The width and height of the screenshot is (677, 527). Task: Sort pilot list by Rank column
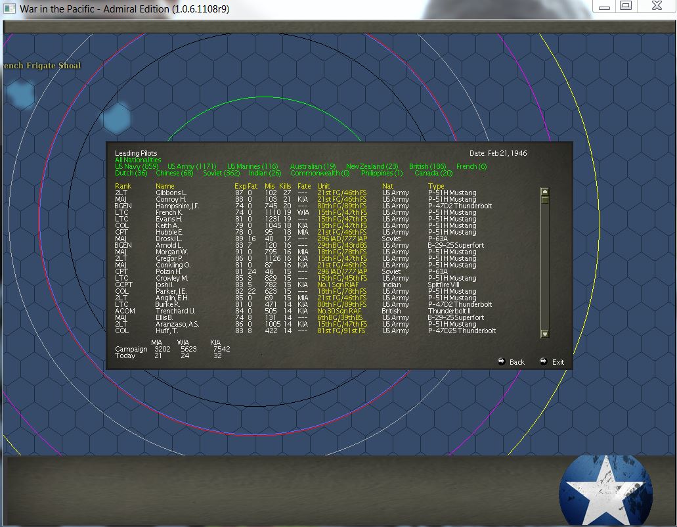(123, 186)
